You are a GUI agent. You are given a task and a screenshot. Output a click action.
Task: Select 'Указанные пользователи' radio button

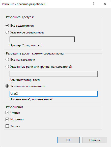pyautogui.click(x=7, y=86)
